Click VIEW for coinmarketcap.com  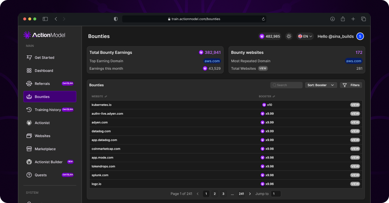[355, 149]
